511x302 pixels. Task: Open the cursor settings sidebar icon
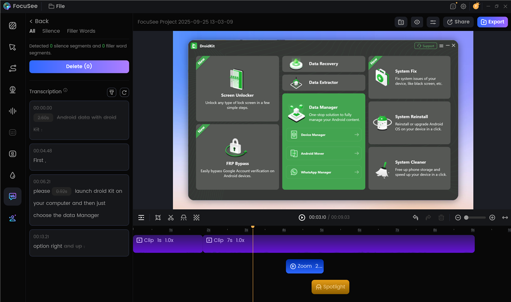point(13,47)
